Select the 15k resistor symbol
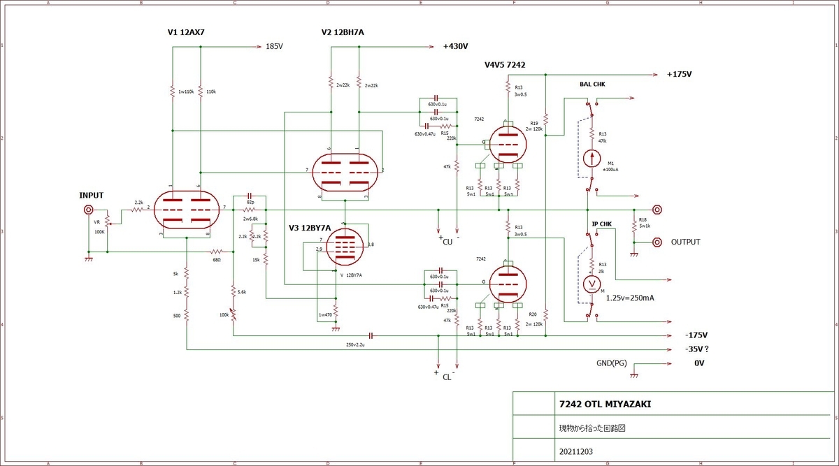839x466 pixels. point(266,258)
